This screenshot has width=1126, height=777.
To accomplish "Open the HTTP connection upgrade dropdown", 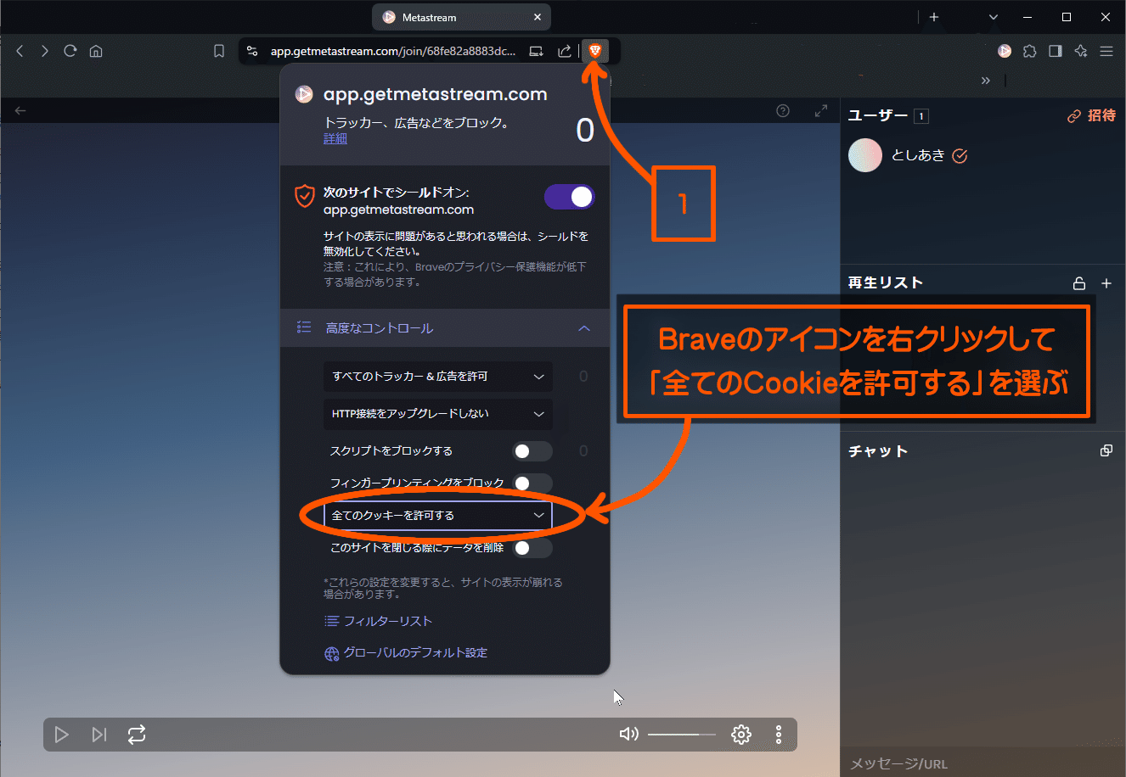I will 438,414.
